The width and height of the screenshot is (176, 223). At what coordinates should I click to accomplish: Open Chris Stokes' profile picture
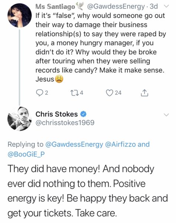20,119
